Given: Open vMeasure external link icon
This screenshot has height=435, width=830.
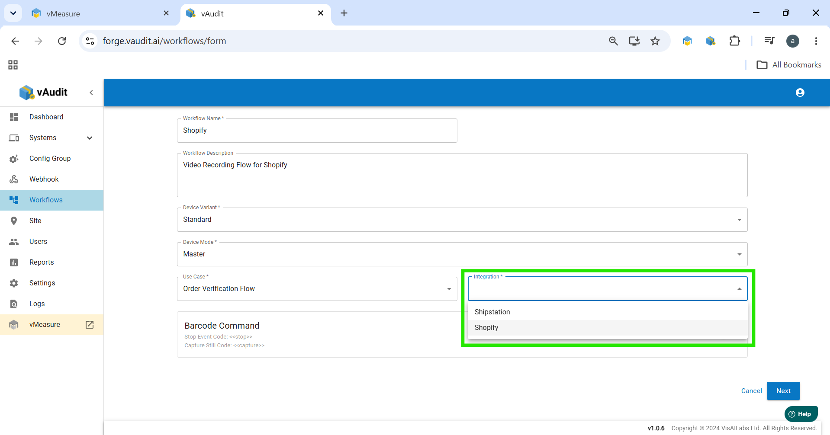Looking at the screenshot, I should click(x=90, y=325).
